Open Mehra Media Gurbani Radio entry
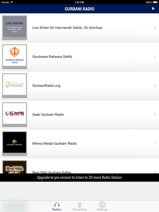 pyautogui.click(x=79, y=144)
